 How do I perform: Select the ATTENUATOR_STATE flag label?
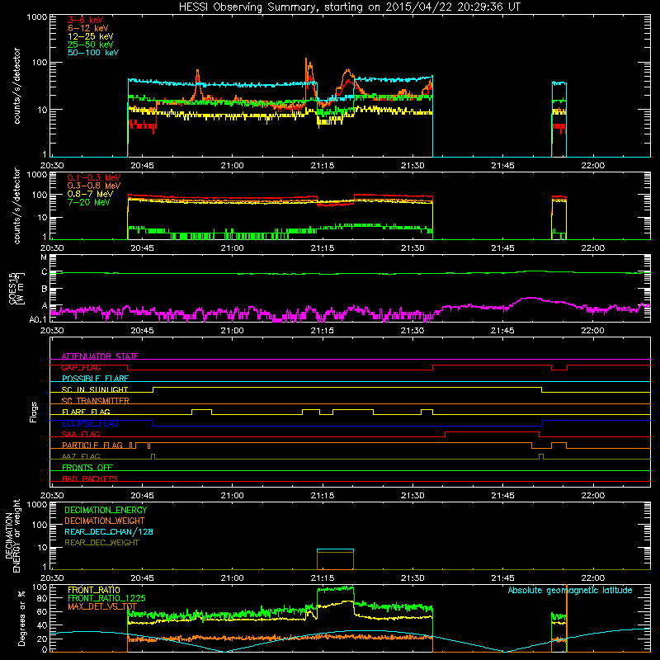[100, 356]
